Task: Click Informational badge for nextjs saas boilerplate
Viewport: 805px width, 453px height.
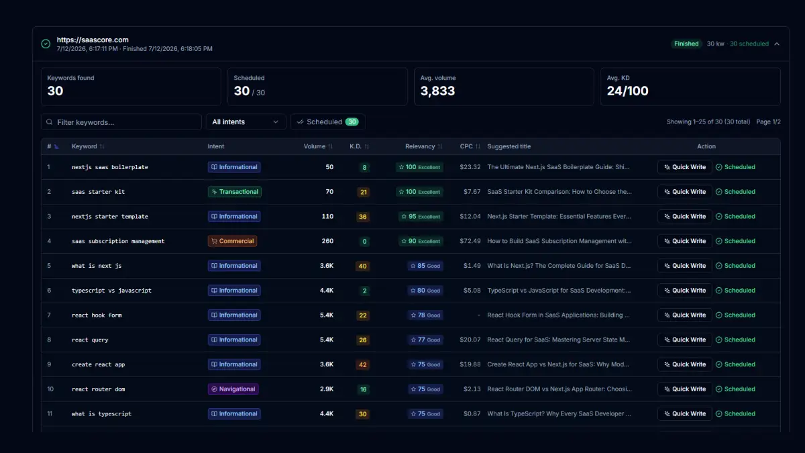Action: (x=234, y=167)
